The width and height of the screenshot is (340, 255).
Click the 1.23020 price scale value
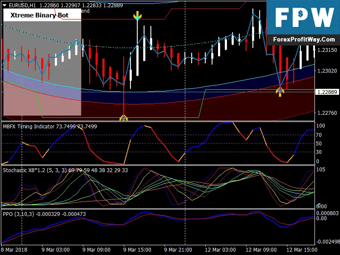(x=327, y=71)
